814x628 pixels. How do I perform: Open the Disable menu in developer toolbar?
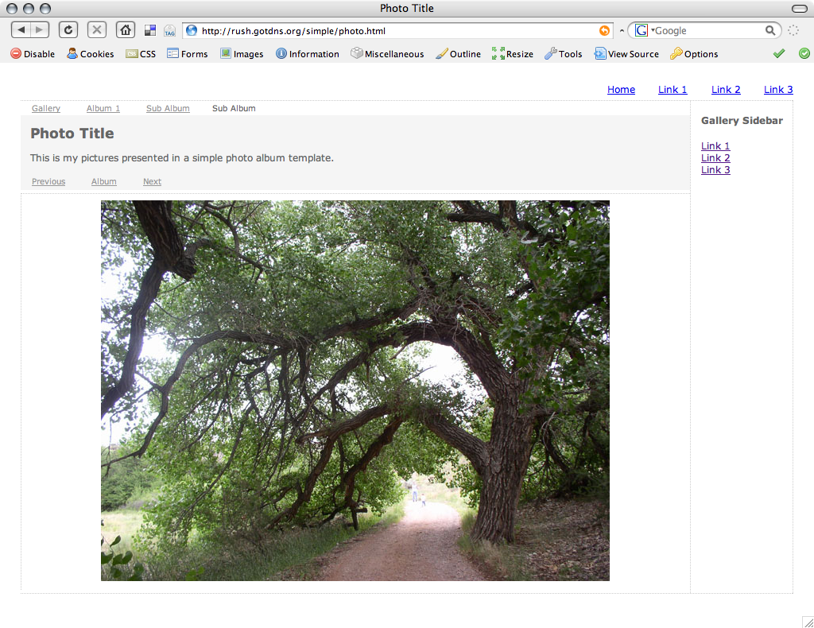point(33,53)
